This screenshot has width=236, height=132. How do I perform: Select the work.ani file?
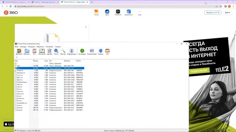click(x=49, y=107)
